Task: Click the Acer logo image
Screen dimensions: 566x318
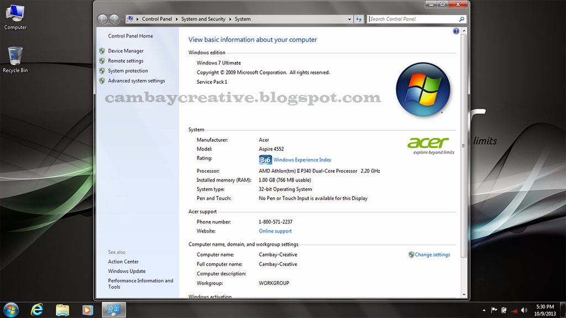Action: pos(431,145)
